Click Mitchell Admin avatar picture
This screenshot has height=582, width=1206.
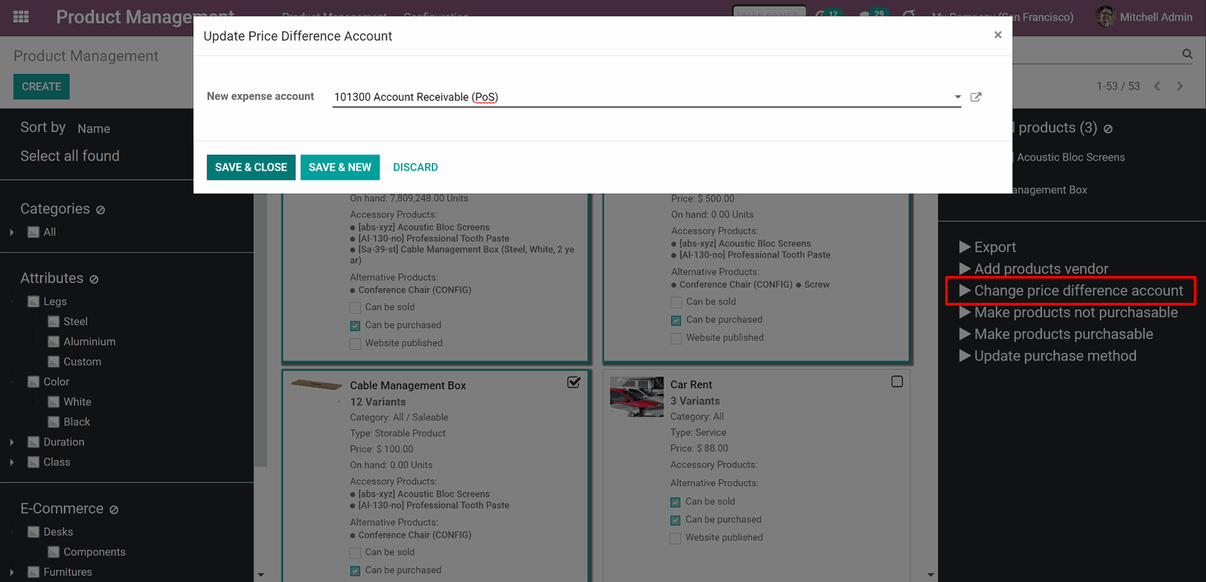point(1106,17)
